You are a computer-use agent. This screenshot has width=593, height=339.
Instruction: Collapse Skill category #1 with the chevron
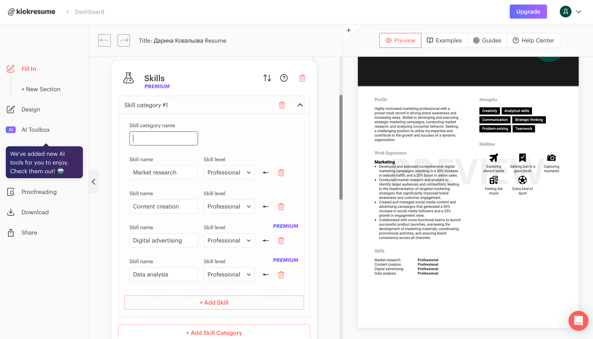tap(300, 105)
